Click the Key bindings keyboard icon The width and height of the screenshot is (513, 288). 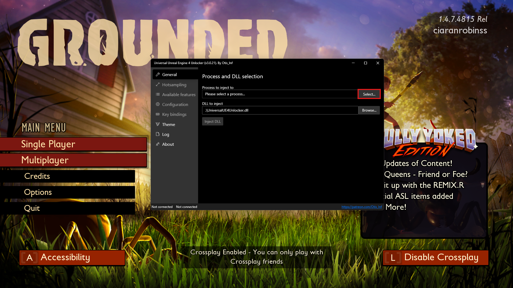[x=158, y=114]
